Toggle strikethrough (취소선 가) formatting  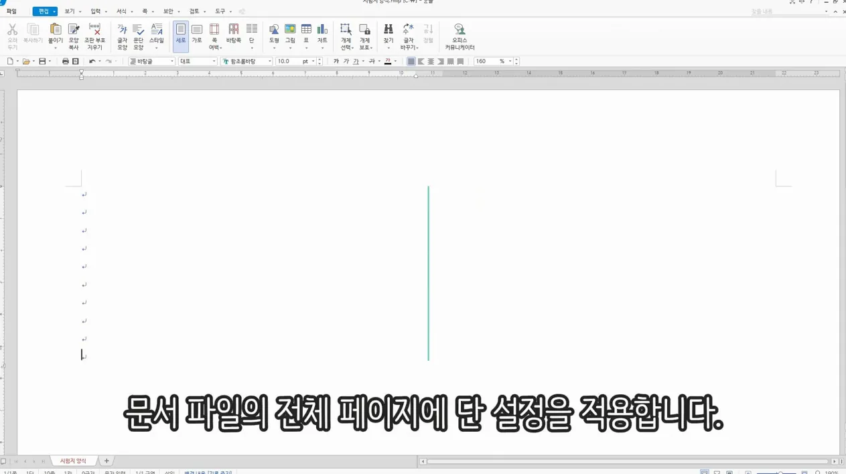pos(372,61)
